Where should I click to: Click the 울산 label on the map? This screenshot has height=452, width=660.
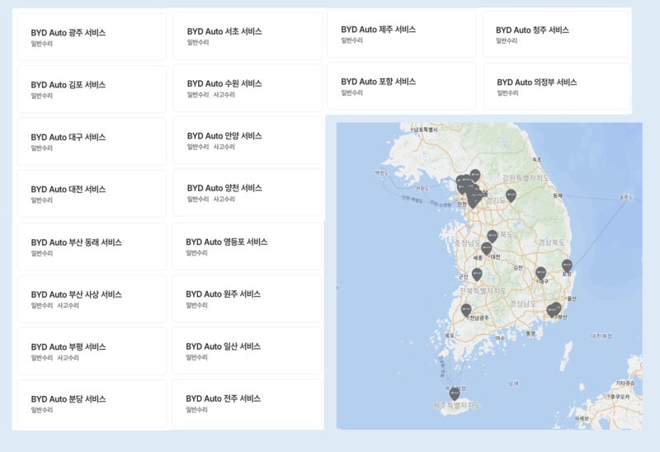(572, 299)
